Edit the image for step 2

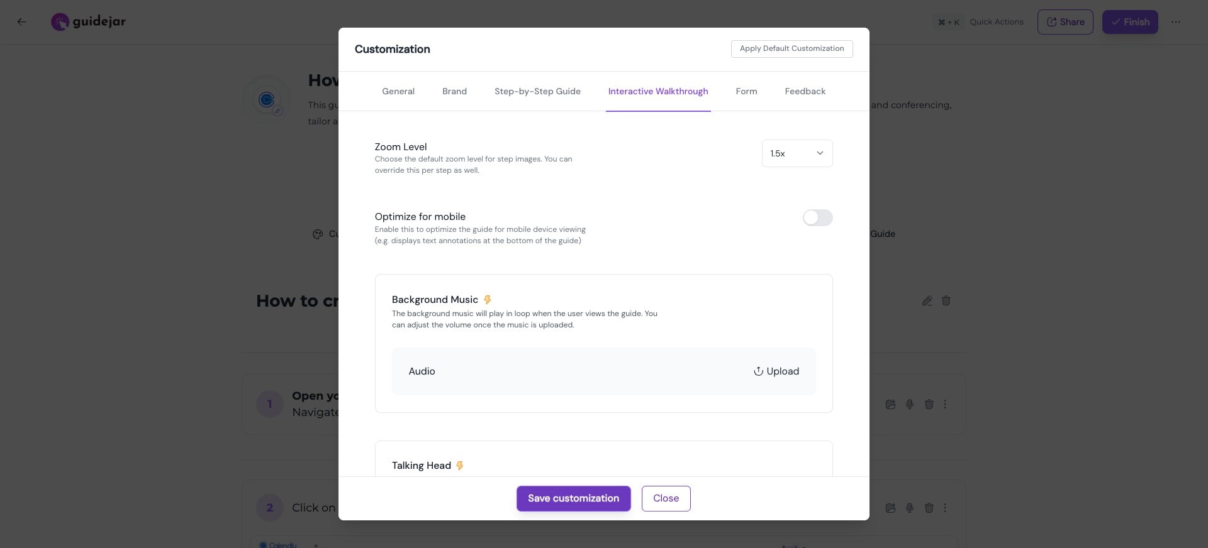(x=890, y=508)
